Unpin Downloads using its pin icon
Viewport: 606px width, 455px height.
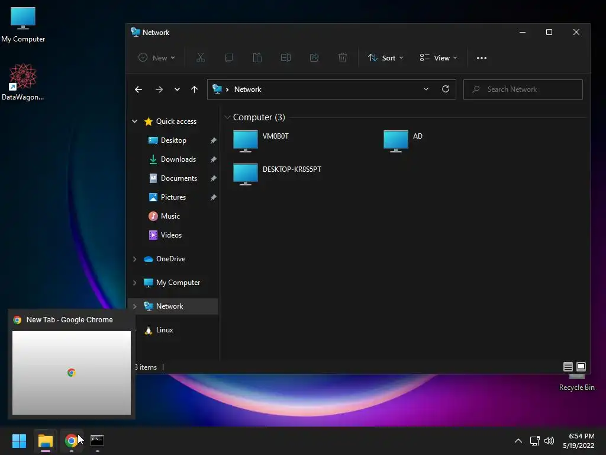click(x=213, y=159)
